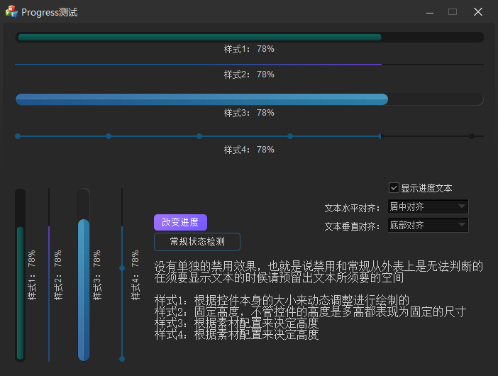Click the 文本垂直对齐 label

(353, 226)
